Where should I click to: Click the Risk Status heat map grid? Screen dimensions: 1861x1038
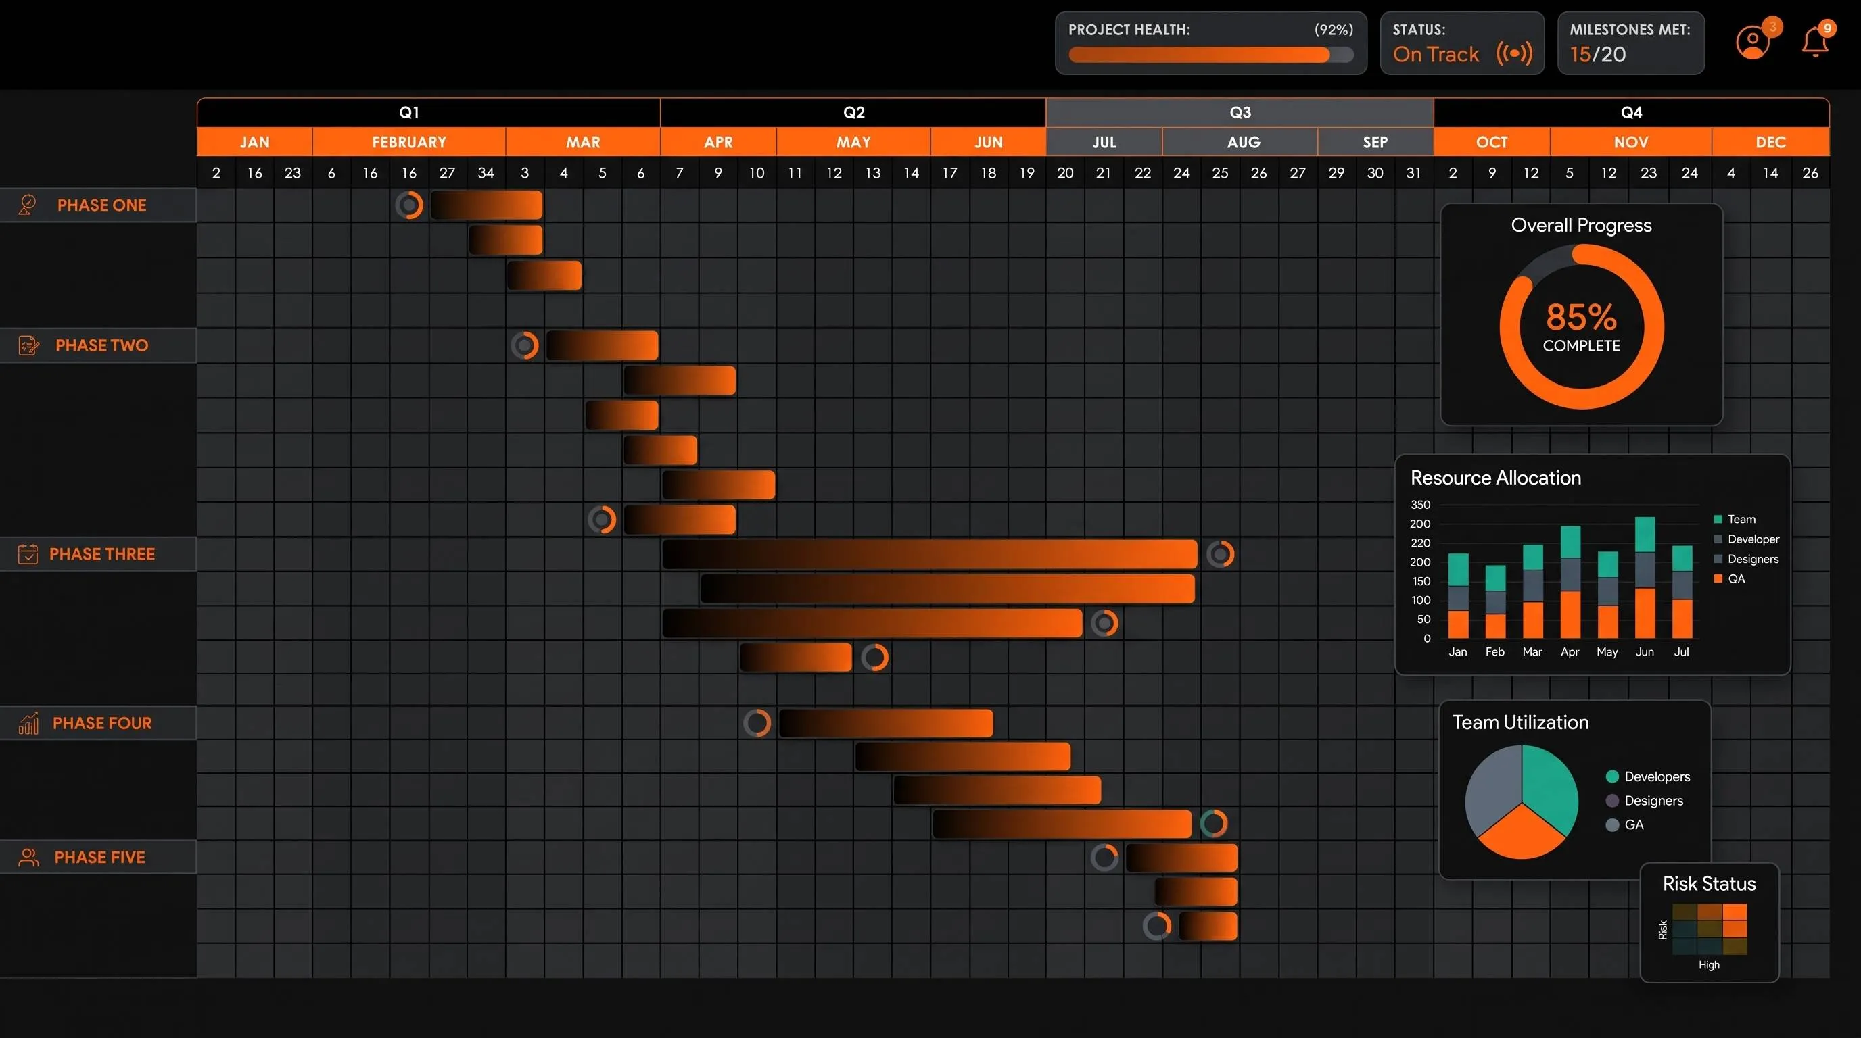[x=1710, y=929]
